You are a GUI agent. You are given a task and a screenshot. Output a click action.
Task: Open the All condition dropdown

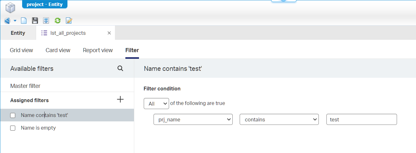[156, 104]
